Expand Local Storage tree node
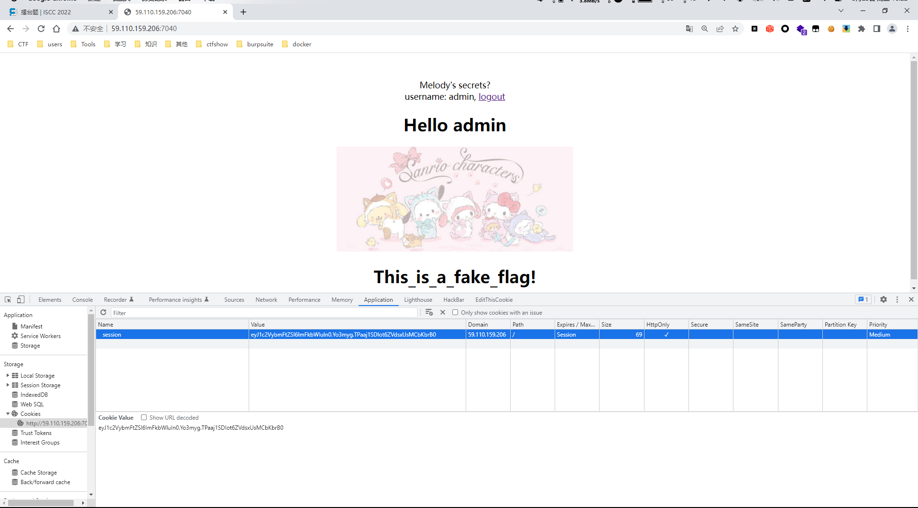918x508 pixels. coord(8,376)
